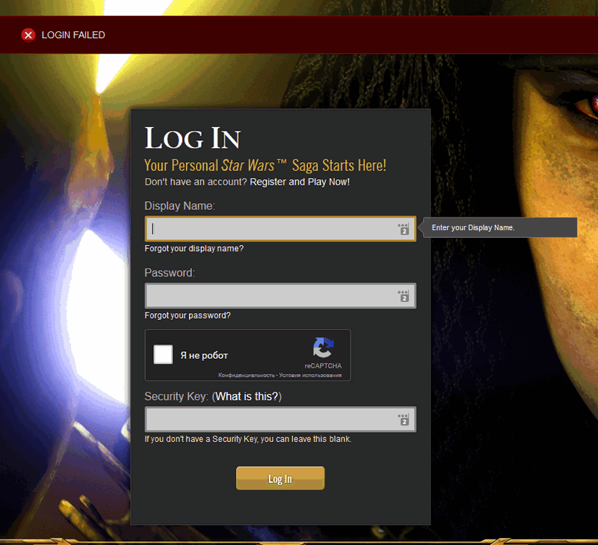
Task: Open reCAPTCHA Конфиденциальность privacy link
Action: click(x=245, y=375)
